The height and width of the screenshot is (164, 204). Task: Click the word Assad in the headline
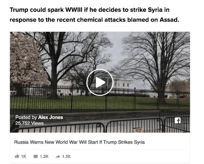[169, 20]
